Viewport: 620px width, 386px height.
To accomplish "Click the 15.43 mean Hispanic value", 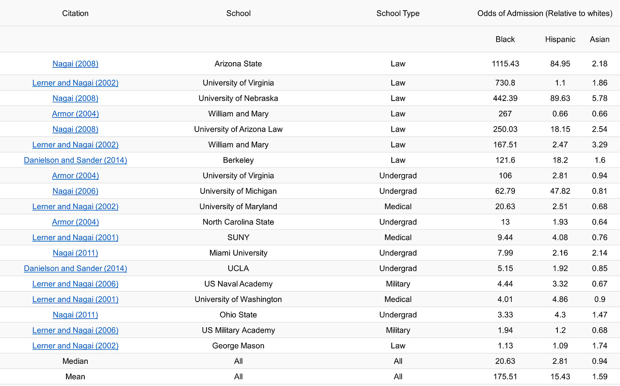I will (x=560, y=377).
